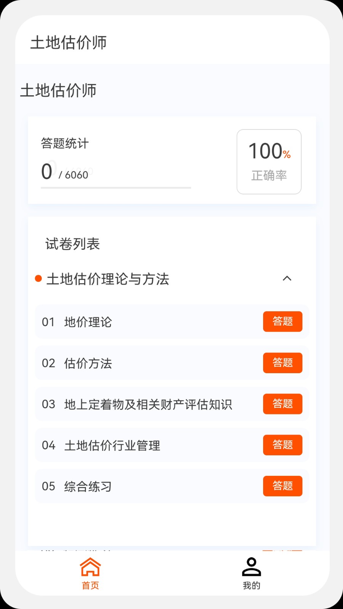The image size is (343, 609).
Task: Open the 100% 正确率 accuracy card
Action: coord(269,162)
